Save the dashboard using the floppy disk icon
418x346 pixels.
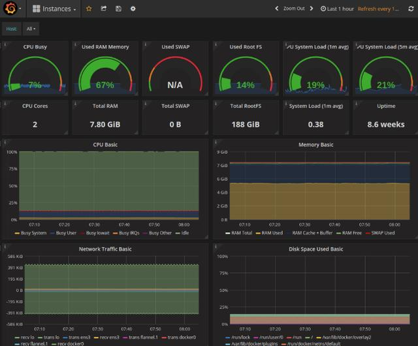coord(118,8)
